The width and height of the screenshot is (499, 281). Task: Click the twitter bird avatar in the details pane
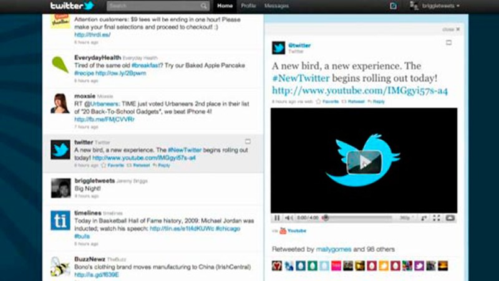278,48
